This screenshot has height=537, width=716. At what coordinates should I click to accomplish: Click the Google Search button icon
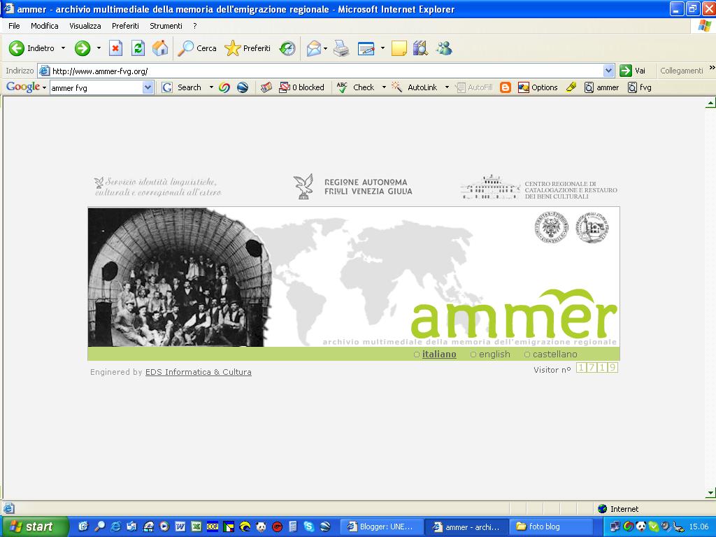(x=182, y=87)
